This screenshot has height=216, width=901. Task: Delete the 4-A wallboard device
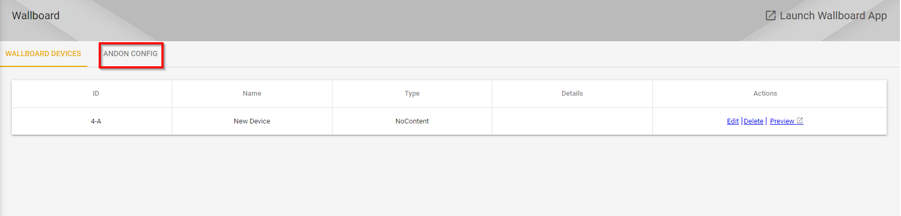(754, 121)
